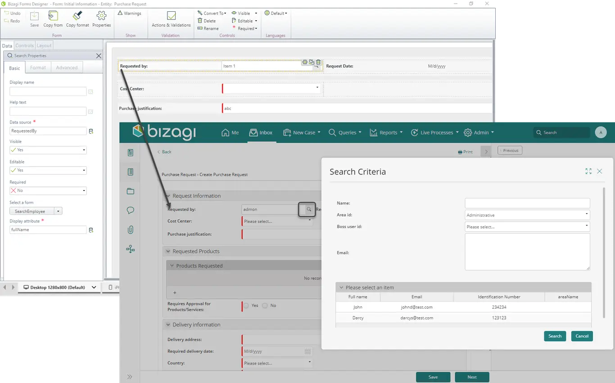Screen dimensions: 615x383
Task: Close the Search Criteria dialog
Action: click(x=600, y=171)
